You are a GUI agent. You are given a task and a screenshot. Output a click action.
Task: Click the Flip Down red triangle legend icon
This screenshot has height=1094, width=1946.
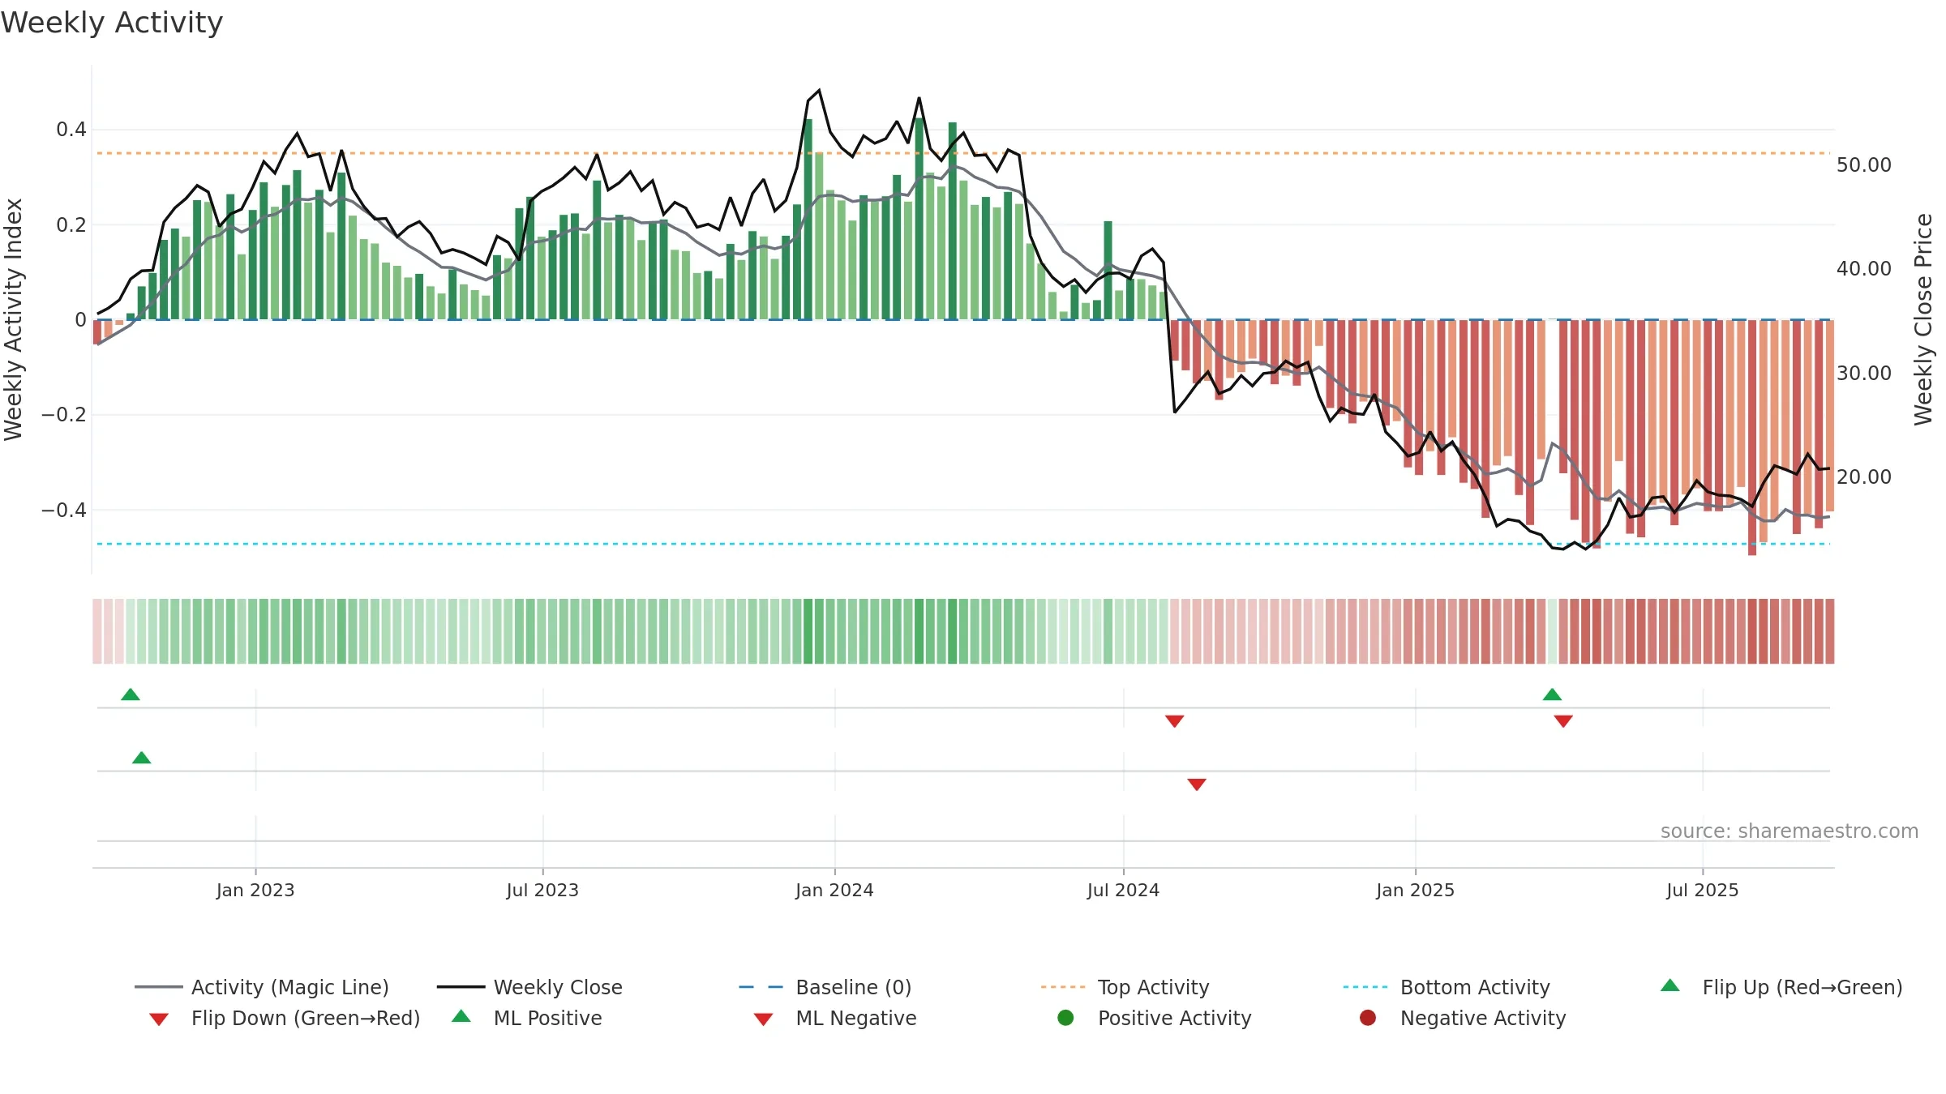point(159,1019)
